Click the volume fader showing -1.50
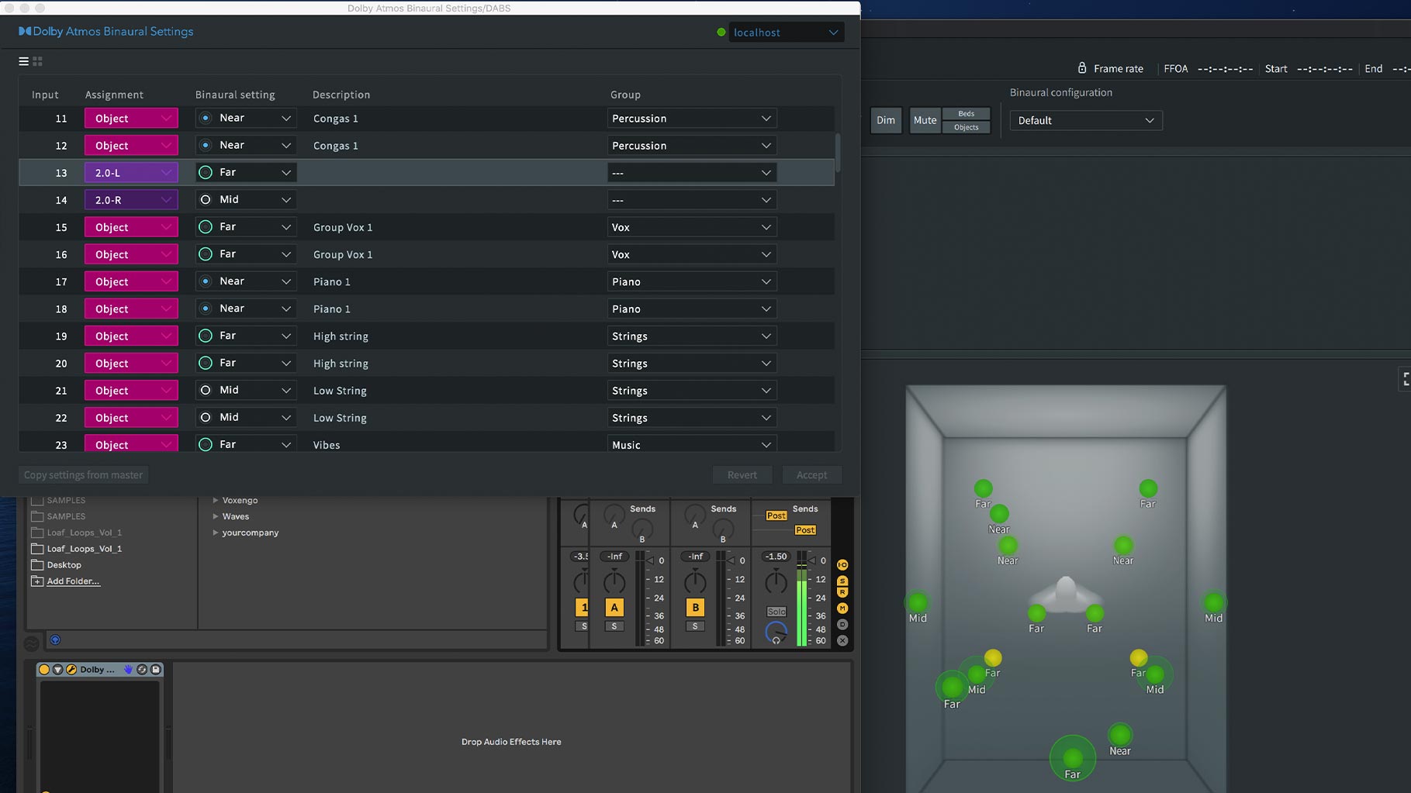The image size is (1411, 793). click(x=775, y=556)
